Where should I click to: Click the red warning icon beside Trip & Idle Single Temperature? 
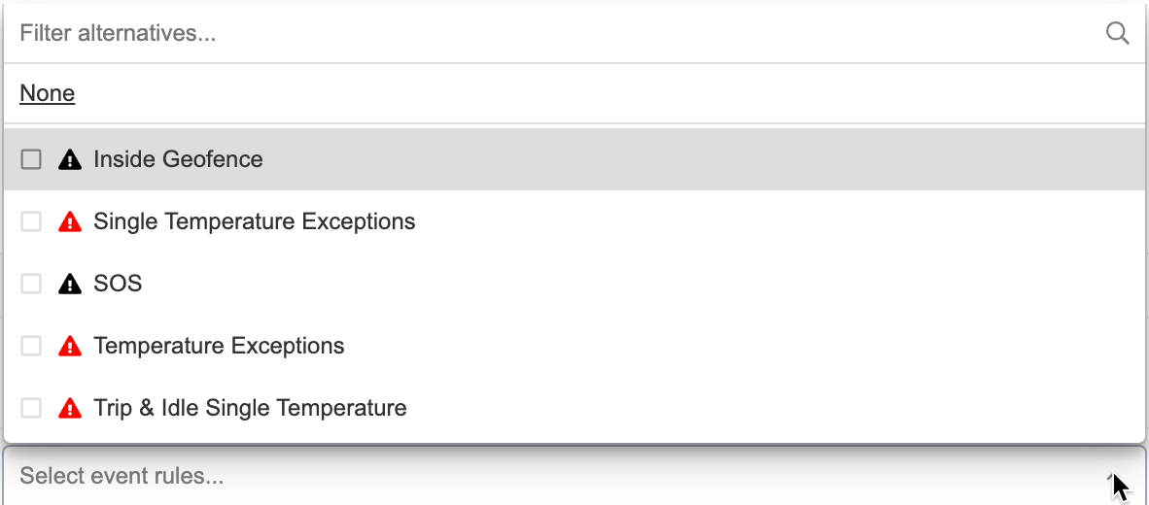(70, 408)
